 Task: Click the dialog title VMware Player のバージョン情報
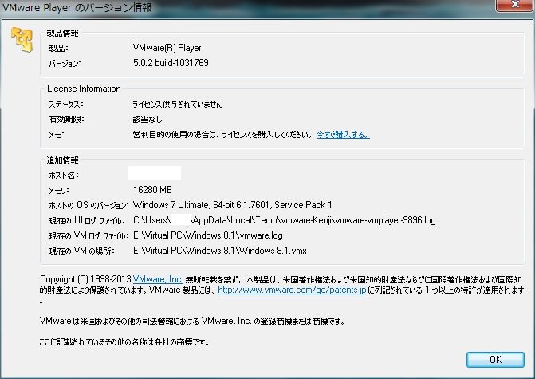point(77,7)
